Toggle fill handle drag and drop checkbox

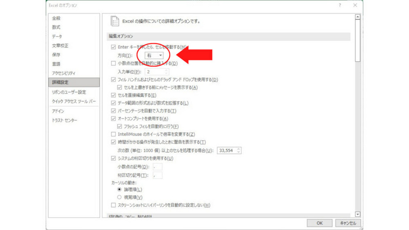(113, 80)
